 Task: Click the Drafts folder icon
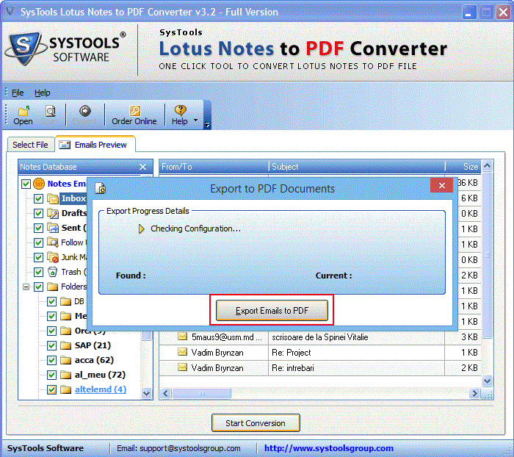click(52, 213)
